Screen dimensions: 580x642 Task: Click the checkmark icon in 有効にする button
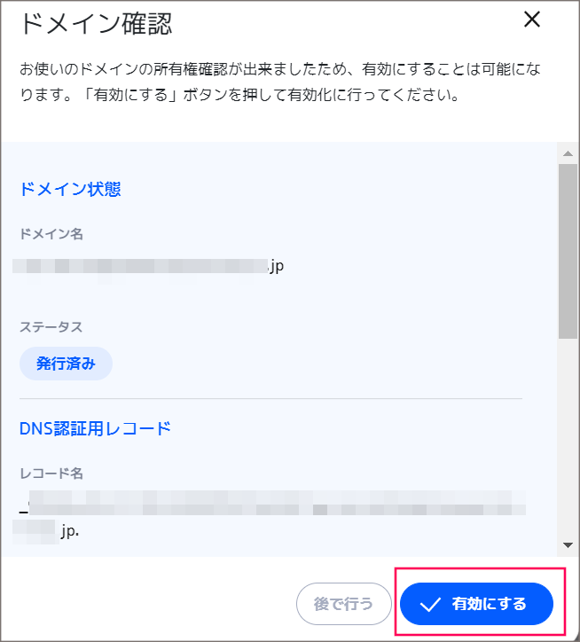[430, 605]
